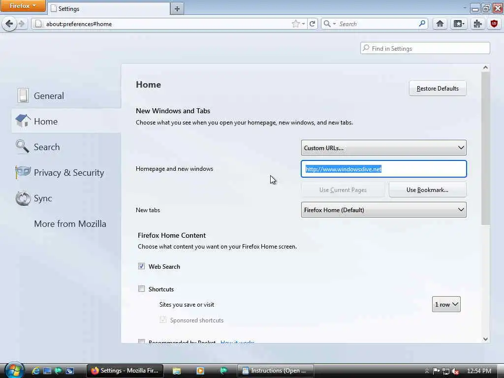Open the add-ons puzzle piece icon
The image size is (504, 378).
coord(477,24)
